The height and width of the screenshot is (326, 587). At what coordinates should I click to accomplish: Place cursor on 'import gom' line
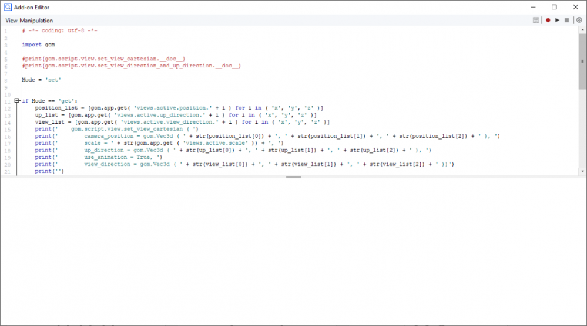point(38,45)
